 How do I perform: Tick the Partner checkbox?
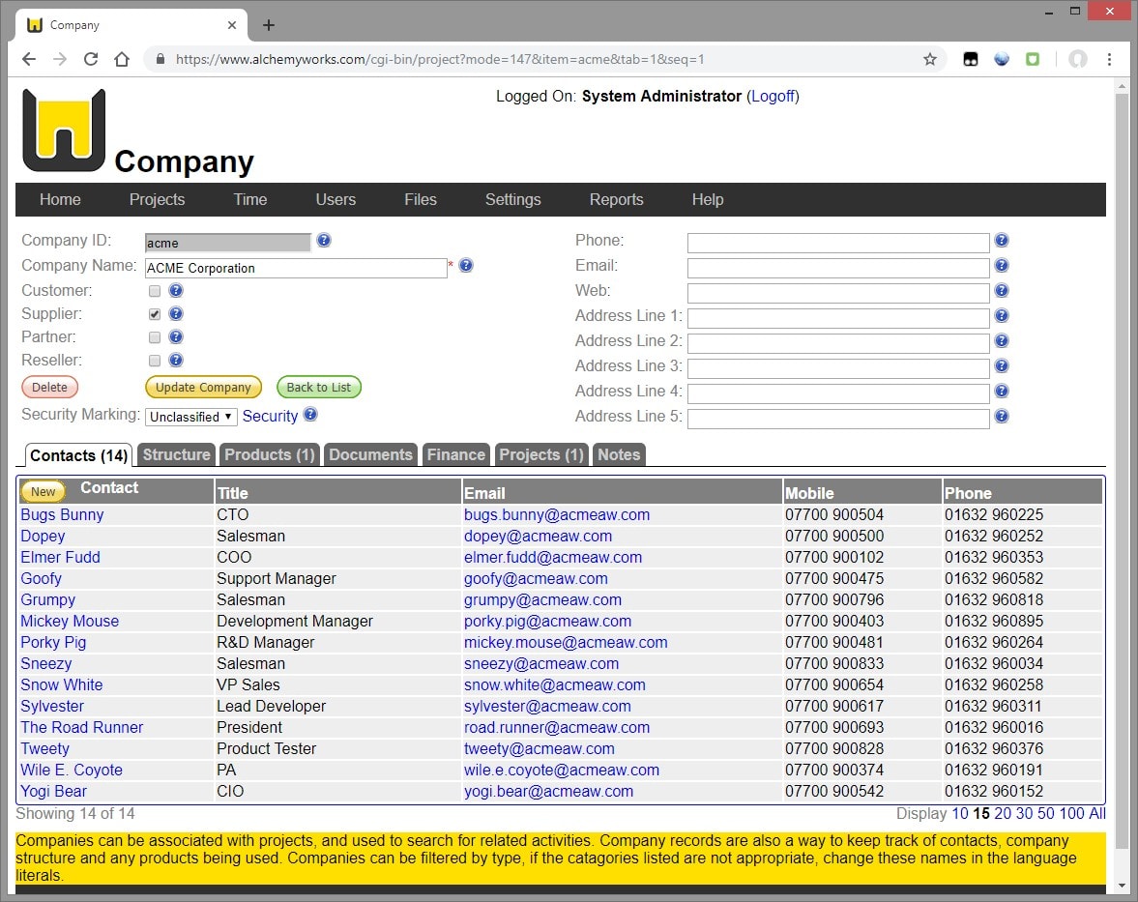tap(155, 337)
